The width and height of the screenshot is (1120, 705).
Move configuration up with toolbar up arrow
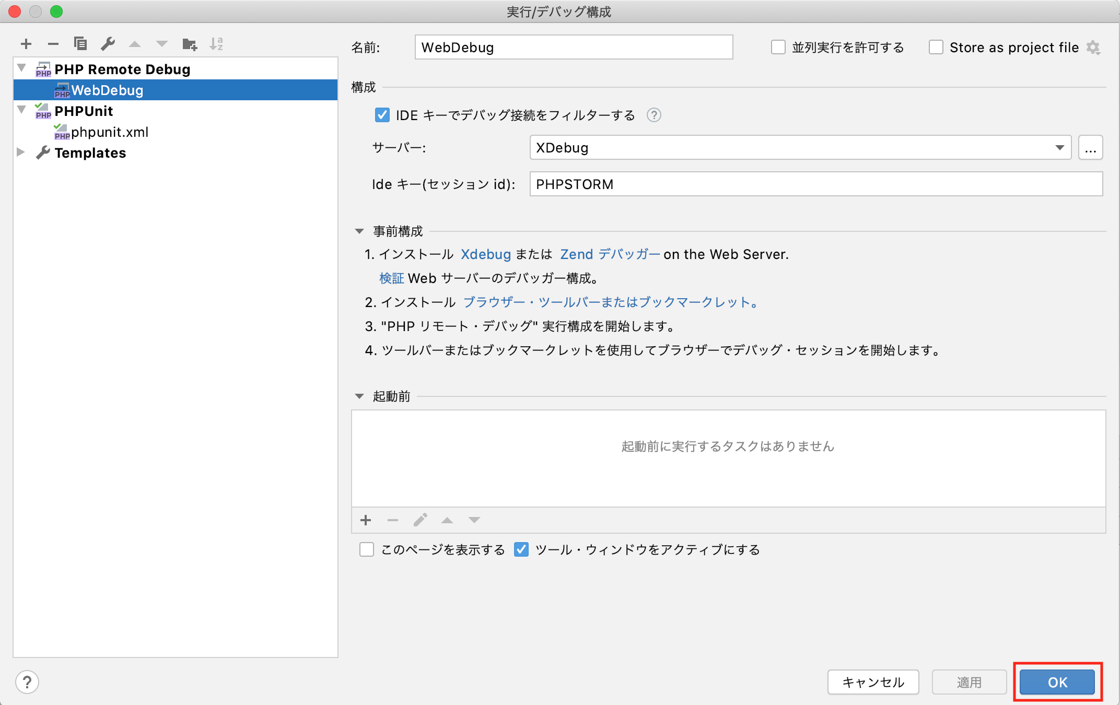[x=135, y=44]
